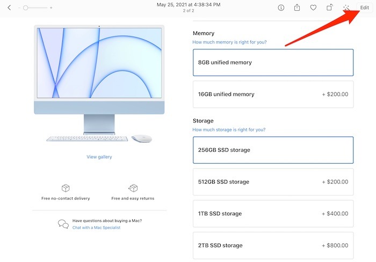The width and height of the screenshot is (376, 262).
Task: Open Chat with a Mac Specialist link
Action: pos(96,228)
